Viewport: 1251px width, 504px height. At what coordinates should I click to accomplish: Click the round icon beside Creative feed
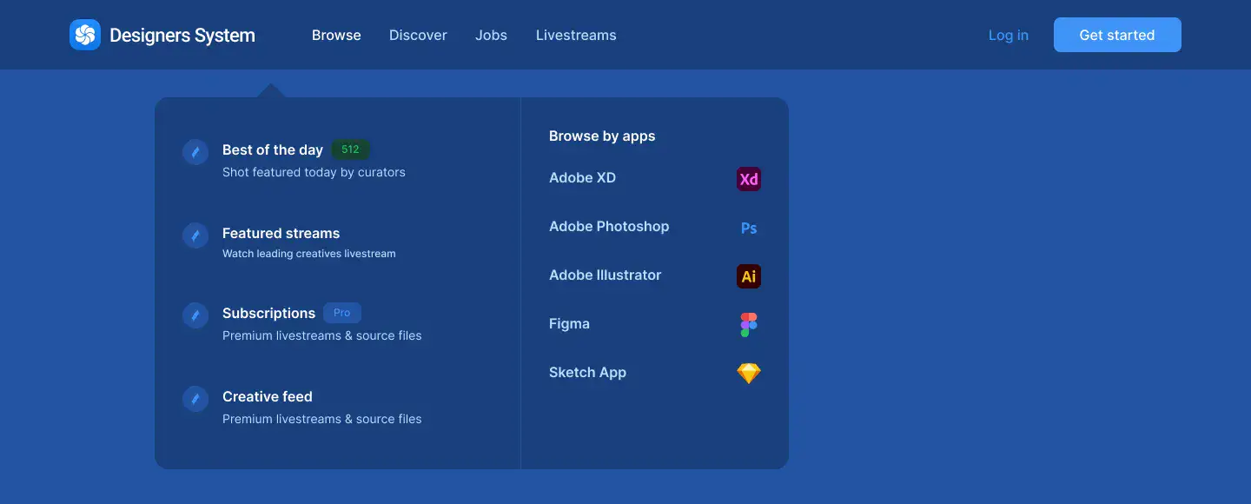pyautogui.click(x=195, y=399)
